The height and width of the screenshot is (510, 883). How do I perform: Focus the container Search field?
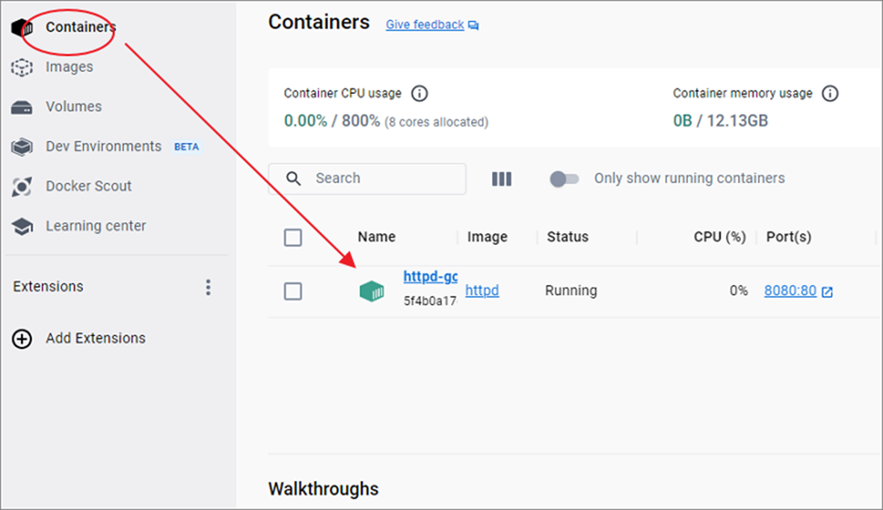[367, 178]
